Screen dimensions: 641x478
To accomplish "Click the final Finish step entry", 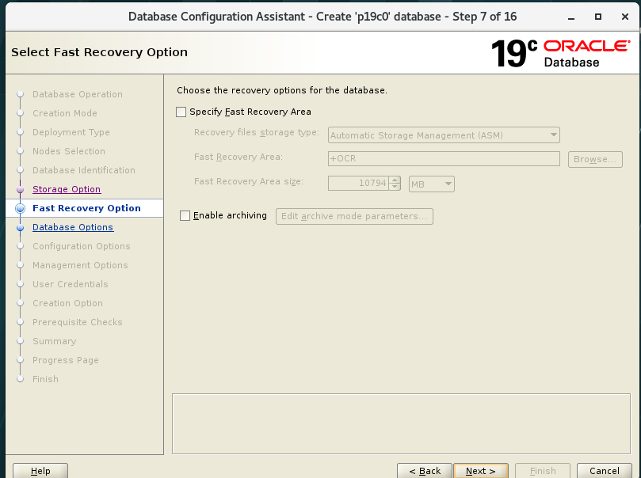I will click(45, 379).
